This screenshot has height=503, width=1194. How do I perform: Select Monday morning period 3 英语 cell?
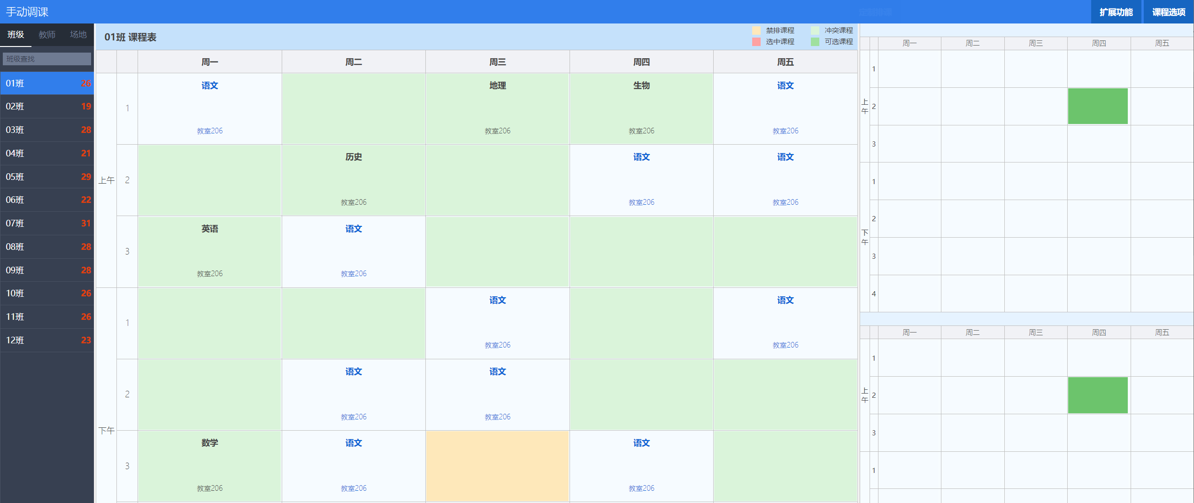(210, 252)
